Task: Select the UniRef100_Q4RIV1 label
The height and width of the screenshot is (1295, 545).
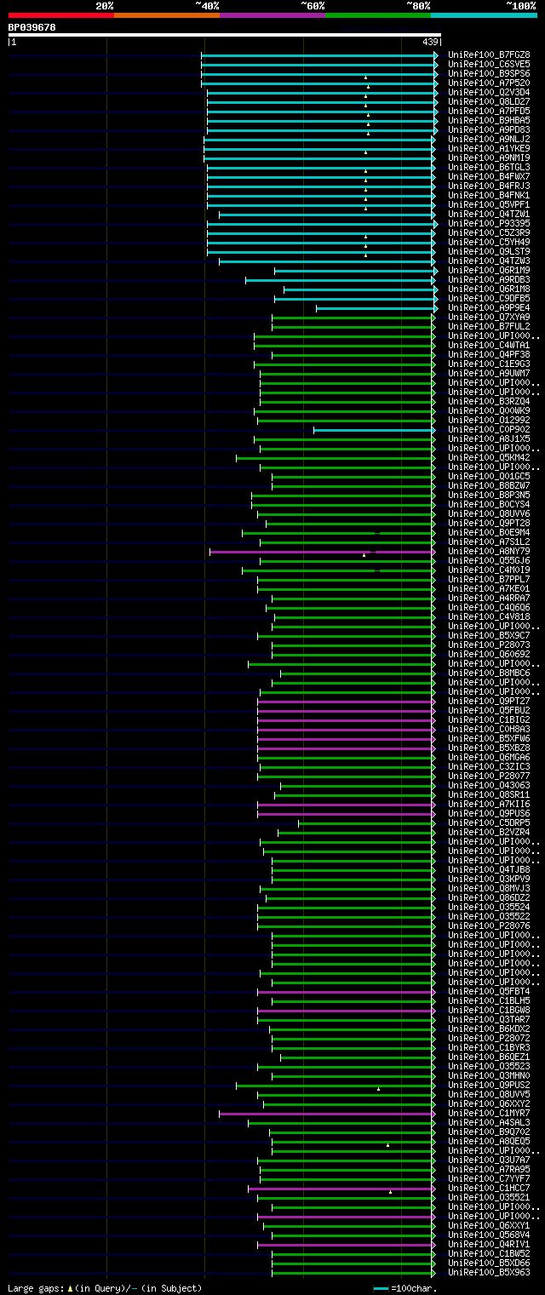Action: [489, 1244]
